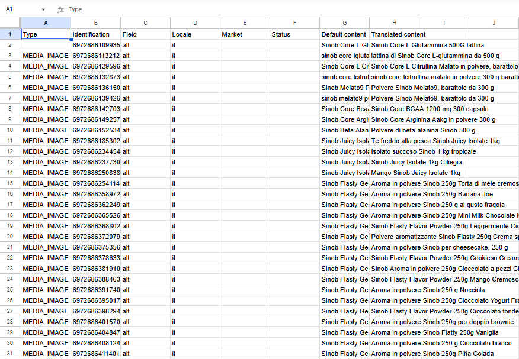This screenshot has width=519, height=359.
Task: Click 'Aroma in polvere Sinob 250g per doppio brownie'
Action: (442, 322)
